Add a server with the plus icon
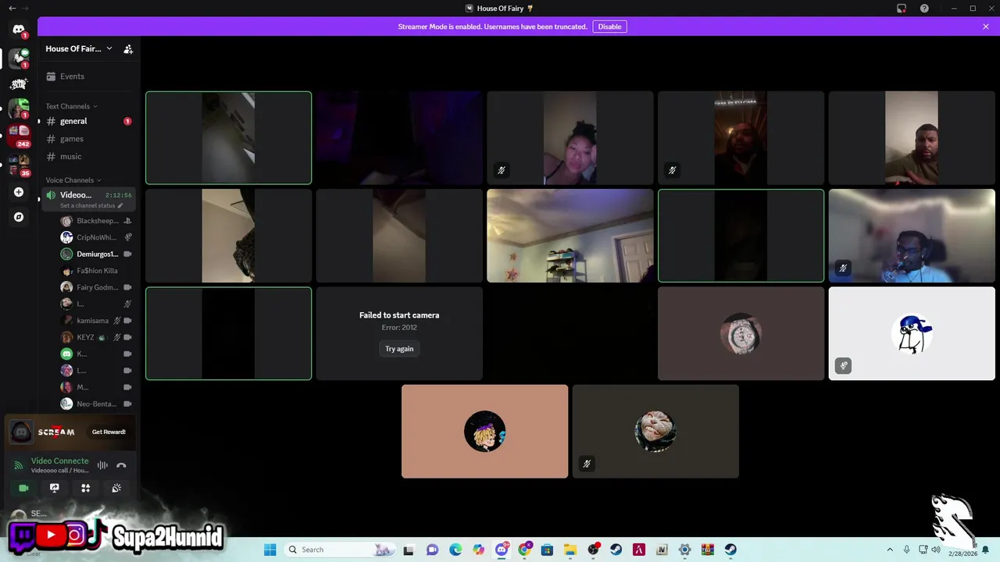Viewport: 1000px width, 562px height. 19,192
